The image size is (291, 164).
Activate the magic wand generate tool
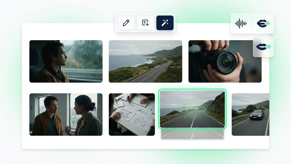[x=165, y=23]
